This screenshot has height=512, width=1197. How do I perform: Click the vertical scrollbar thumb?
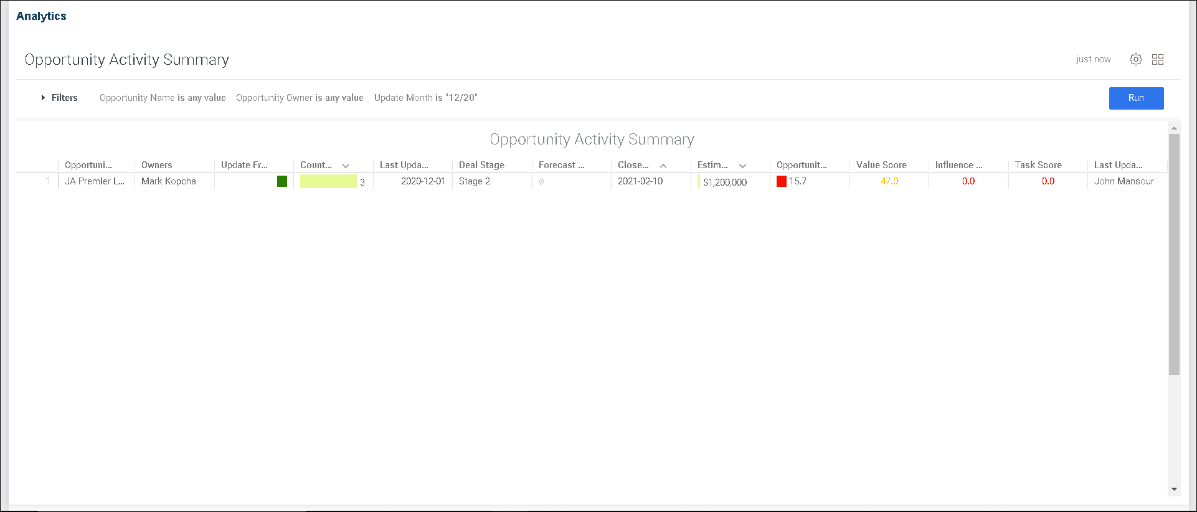(x=1174, y=254)
